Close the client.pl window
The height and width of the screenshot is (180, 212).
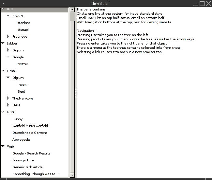pyautogui.click(x=209, y=4)
